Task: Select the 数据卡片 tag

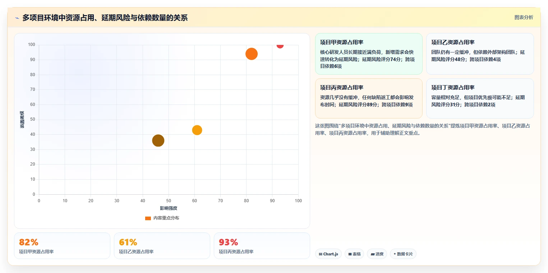Action: [403, 254]
